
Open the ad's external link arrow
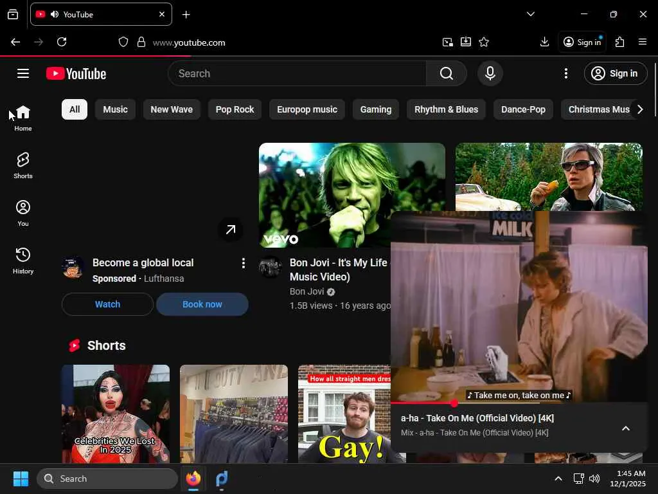(x=231, y=230)
